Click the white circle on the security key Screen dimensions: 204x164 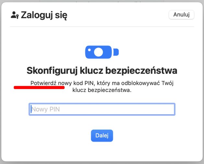[98, 52]
